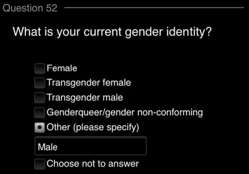Focus the specify text field containing Male
This screenshot has width=249, height=174.
click(x=90, y=146)
